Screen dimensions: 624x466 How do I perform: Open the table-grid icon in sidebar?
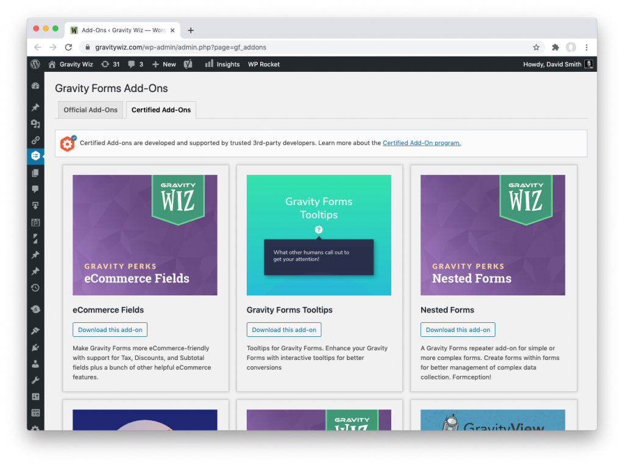(35, 413)
